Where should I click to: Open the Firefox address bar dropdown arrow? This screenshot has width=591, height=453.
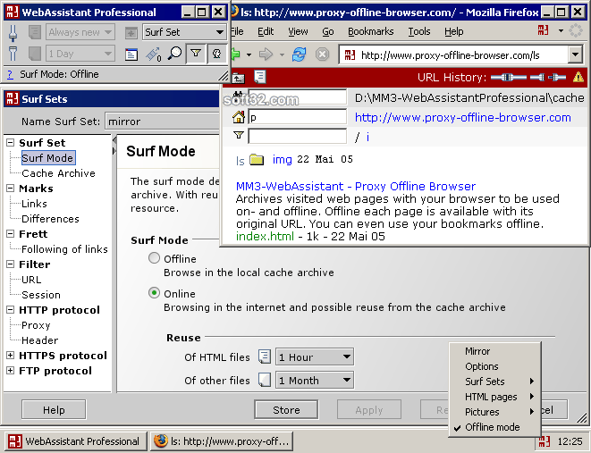pos(575,55)
